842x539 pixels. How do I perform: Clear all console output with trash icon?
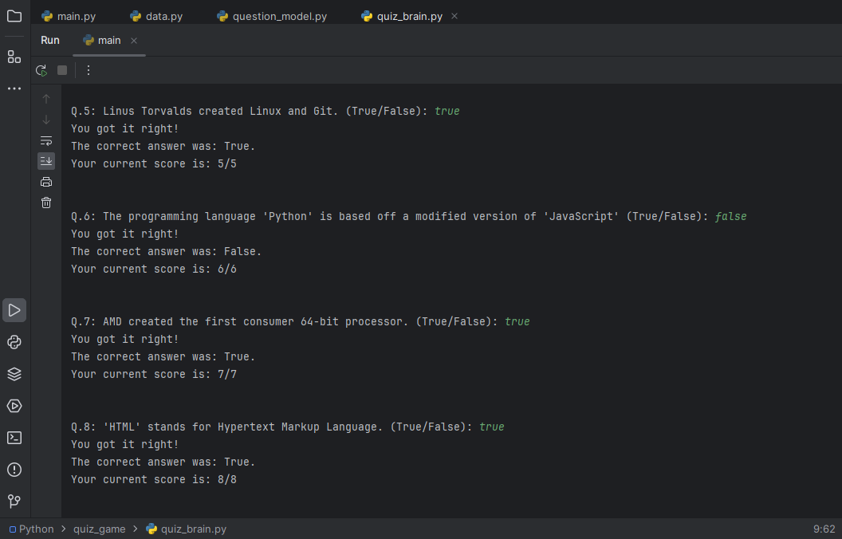pos(46,203)
